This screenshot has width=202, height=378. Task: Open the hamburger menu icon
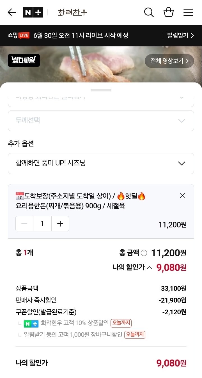pyautogui.click(x=188, y=12)
